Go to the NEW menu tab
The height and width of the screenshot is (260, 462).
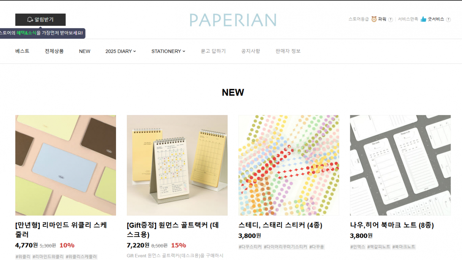click(85, 51)
